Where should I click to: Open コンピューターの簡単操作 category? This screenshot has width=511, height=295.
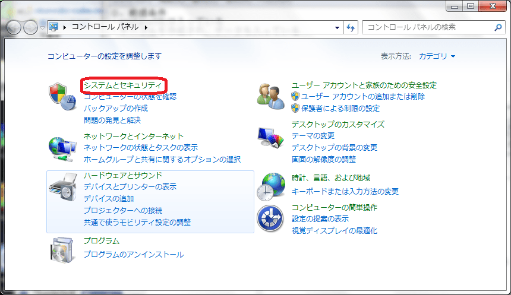335,207
